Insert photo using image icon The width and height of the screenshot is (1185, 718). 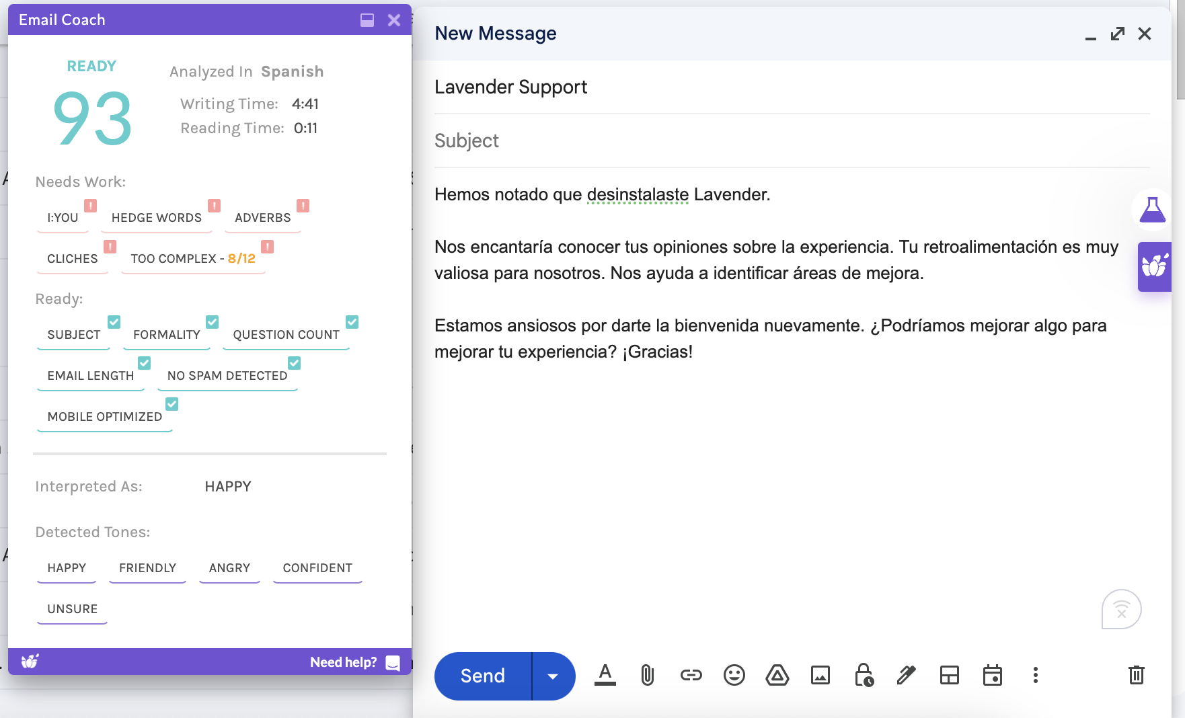click(820, 675)
